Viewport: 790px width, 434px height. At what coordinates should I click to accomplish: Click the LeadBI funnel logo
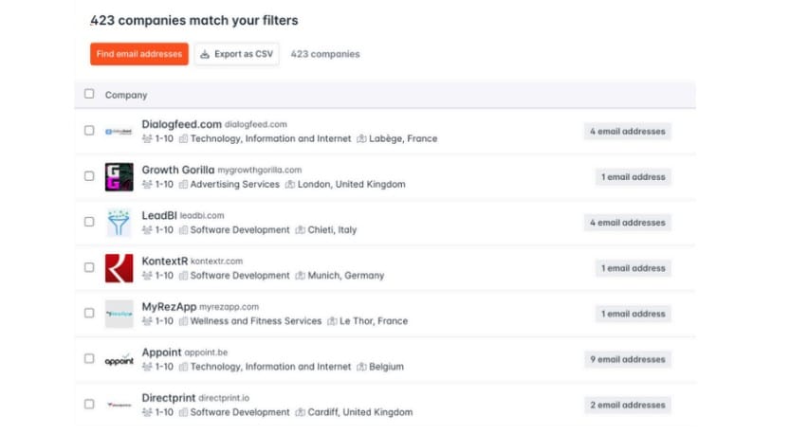(119, 223)
